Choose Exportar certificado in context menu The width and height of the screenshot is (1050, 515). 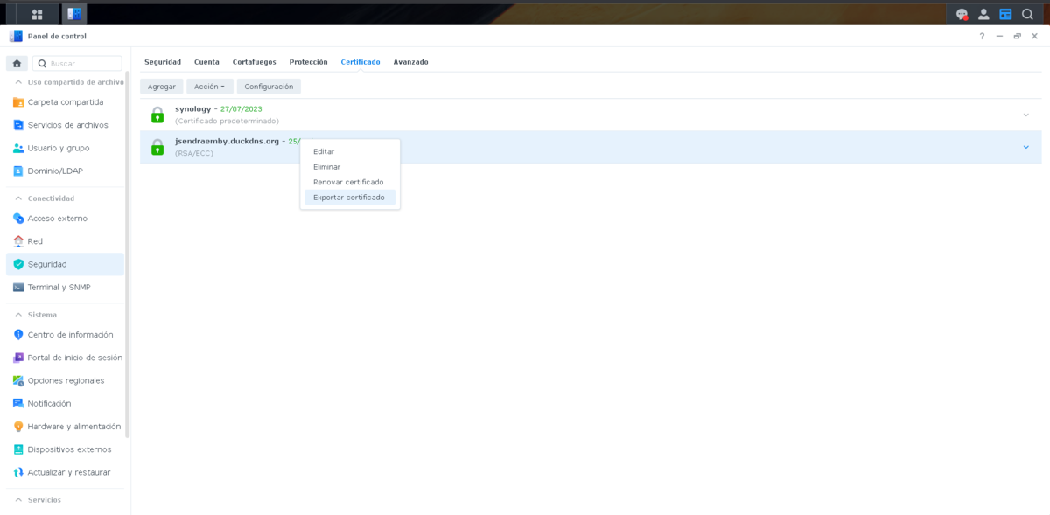coord(350,198)
